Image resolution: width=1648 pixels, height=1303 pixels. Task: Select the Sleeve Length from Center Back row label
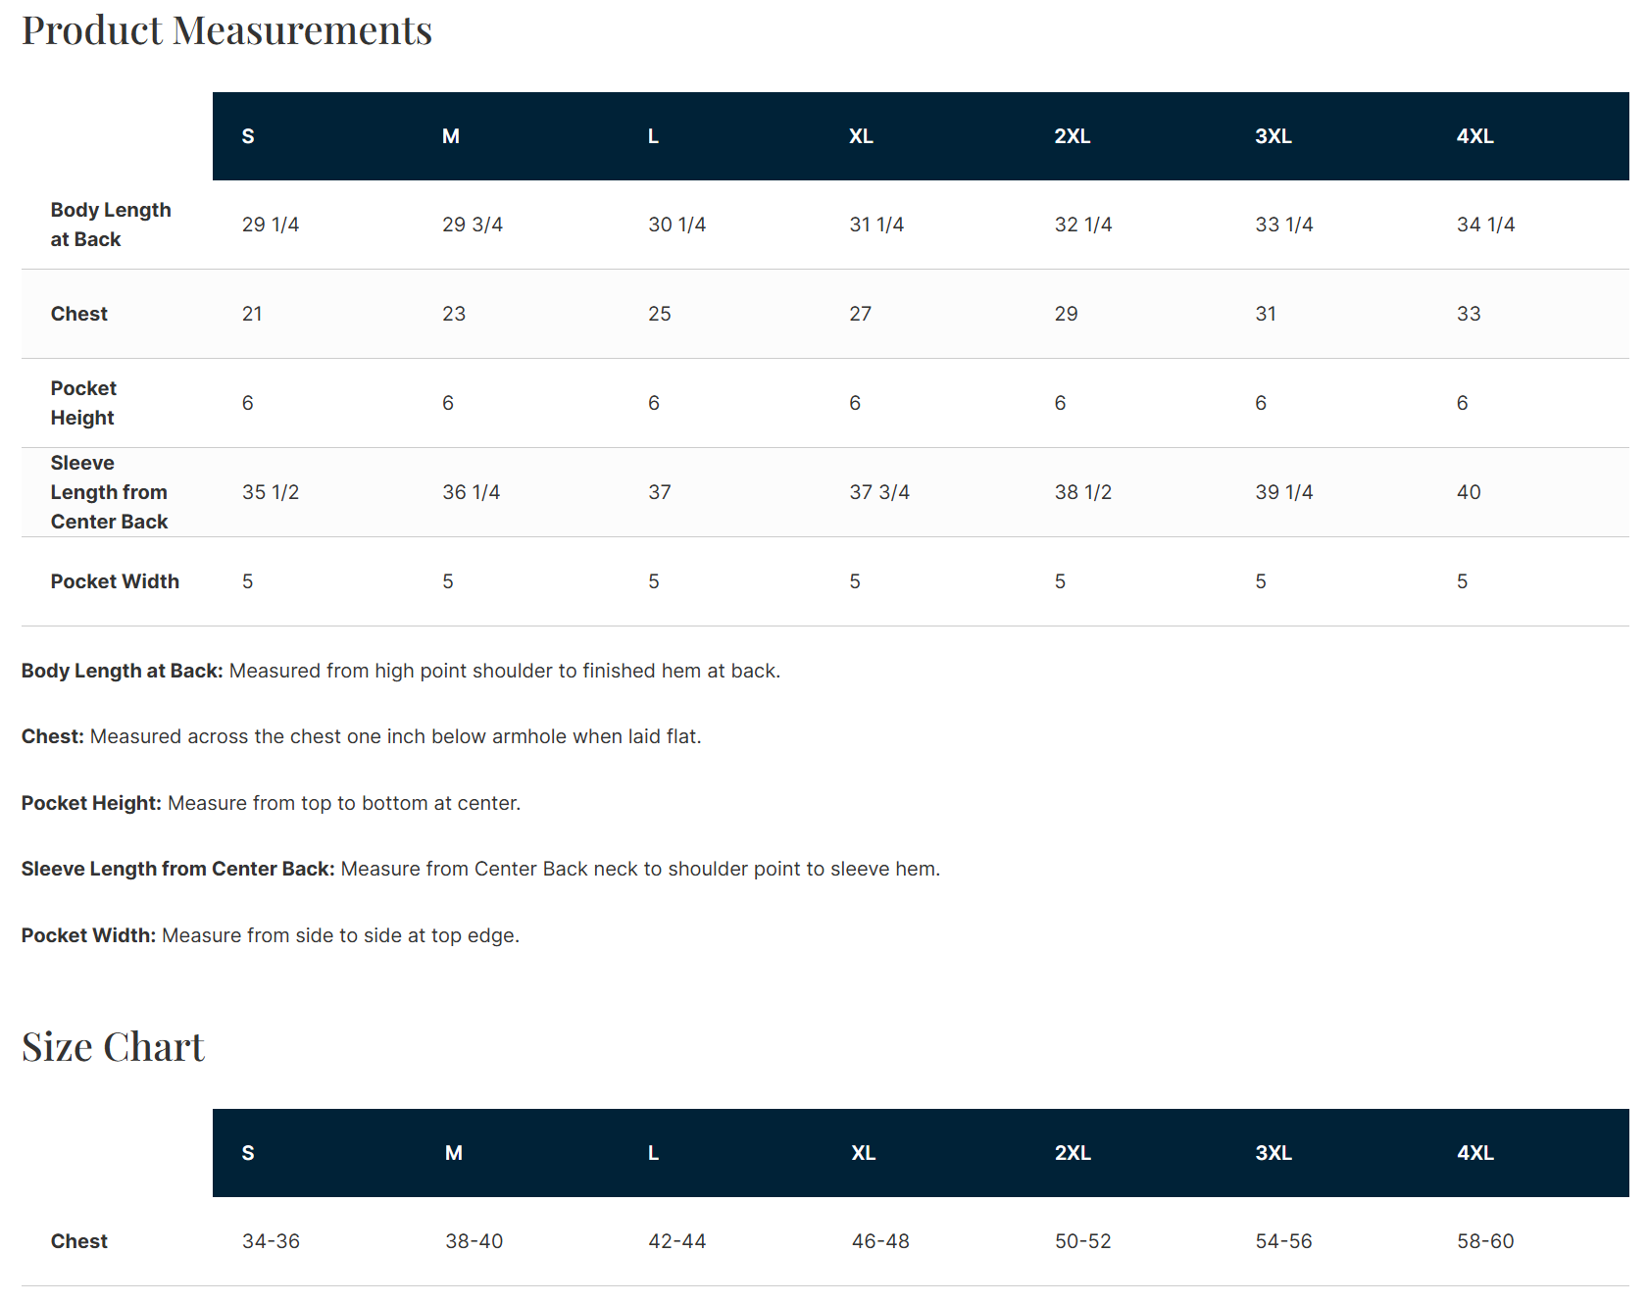[109, 492]
